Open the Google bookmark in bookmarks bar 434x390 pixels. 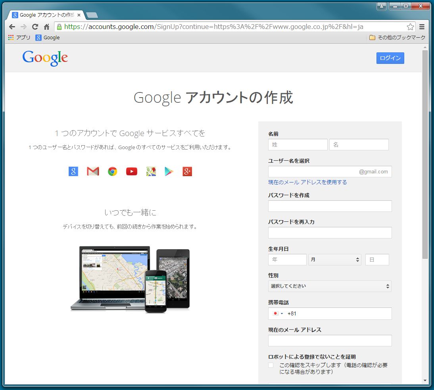pos(48,37)
